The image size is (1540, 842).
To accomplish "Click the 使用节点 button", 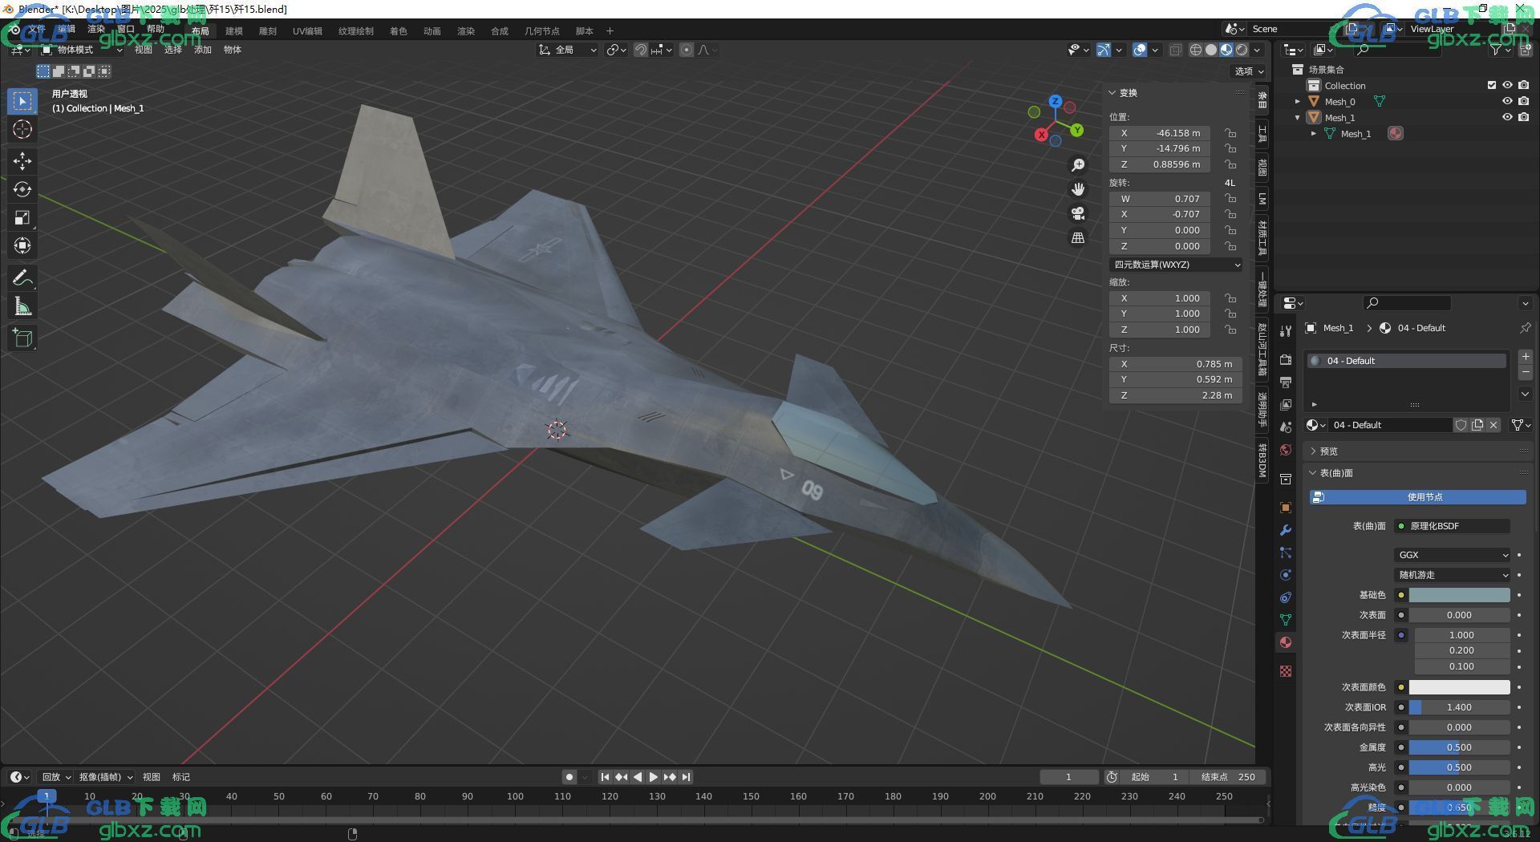I will click(1417, 497).
